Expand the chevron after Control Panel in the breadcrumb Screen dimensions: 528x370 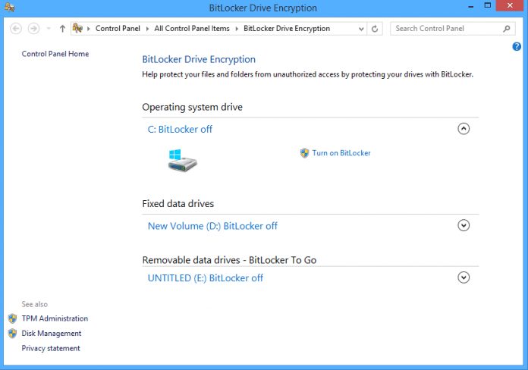click(x=147, y=29)
